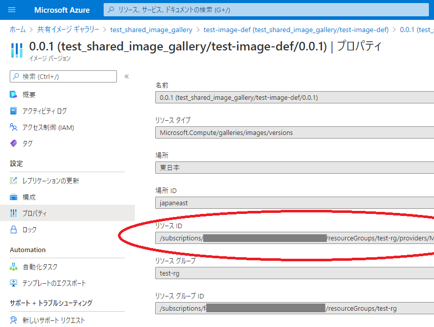Collapse the sidebar with the double-chevron button
Screen dimensions: 434x327
(x=127, y=76)
